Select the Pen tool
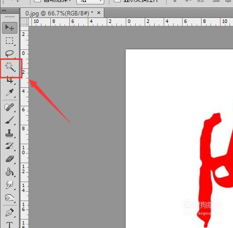The height and width of the screenshot is (228, 233). pyautogui.click(x=9, y=213)
